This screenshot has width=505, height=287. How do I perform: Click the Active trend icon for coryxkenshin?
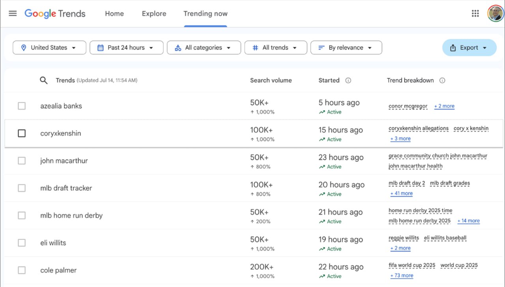tap(322, 139)
